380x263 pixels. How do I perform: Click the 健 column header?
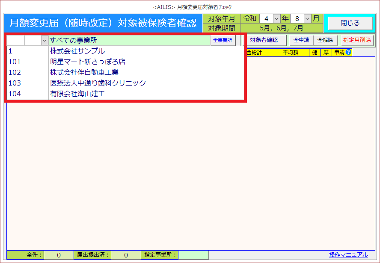tap(315, 53)
